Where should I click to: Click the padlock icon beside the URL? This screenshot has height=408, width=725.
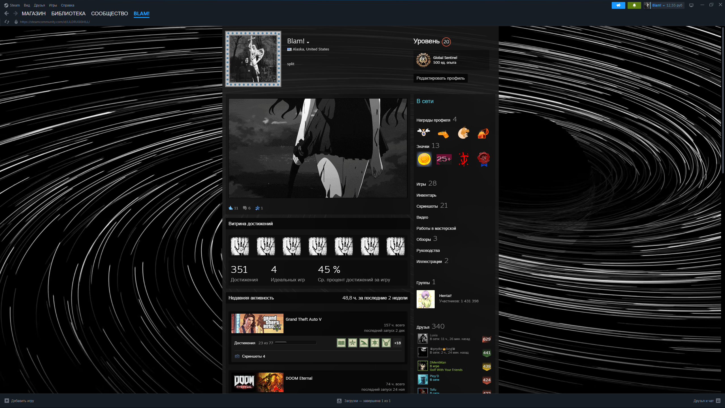pyautogui.click(x=16, y=22)
